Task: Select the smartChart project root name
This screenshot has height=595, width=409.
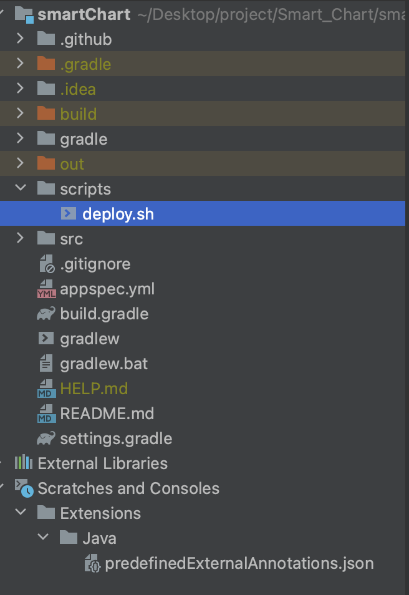Action: [84, 14]
